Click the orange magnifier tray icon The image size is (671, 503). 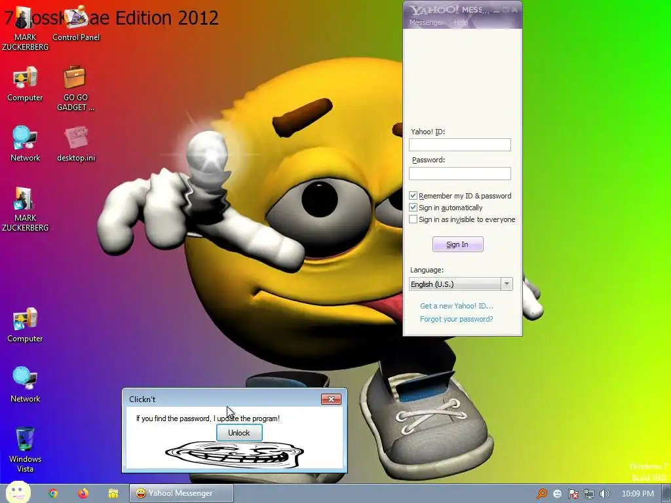click(542, 494)
